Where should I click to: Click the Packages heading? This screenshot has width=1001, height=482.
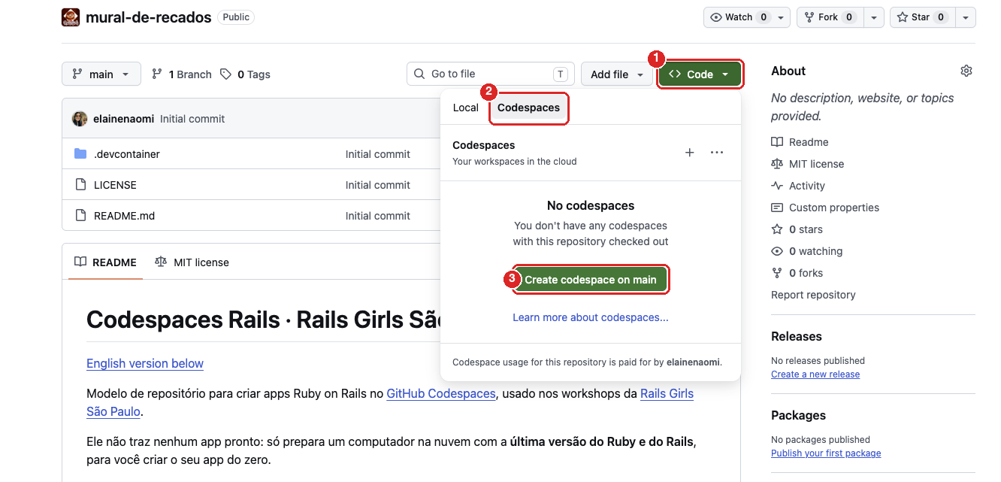click(798, 415)
